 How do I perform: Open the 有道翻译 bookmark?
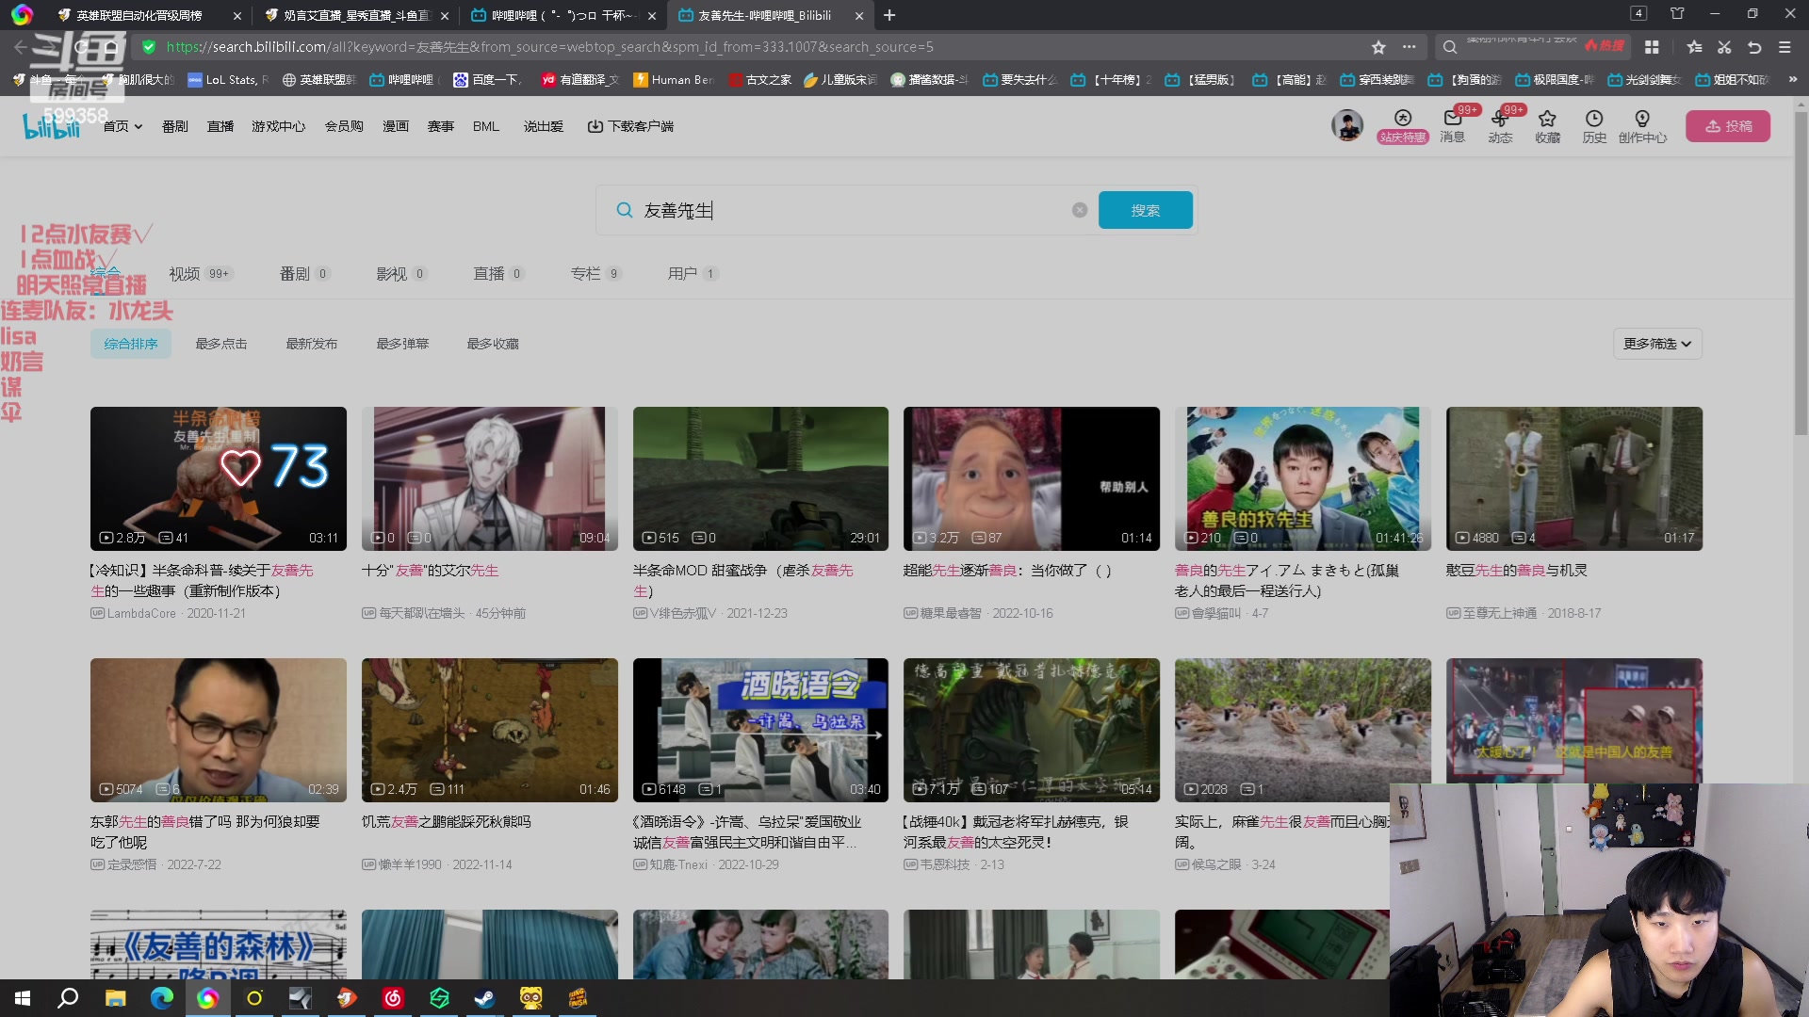pyautogui.click(x=579, y=79)
